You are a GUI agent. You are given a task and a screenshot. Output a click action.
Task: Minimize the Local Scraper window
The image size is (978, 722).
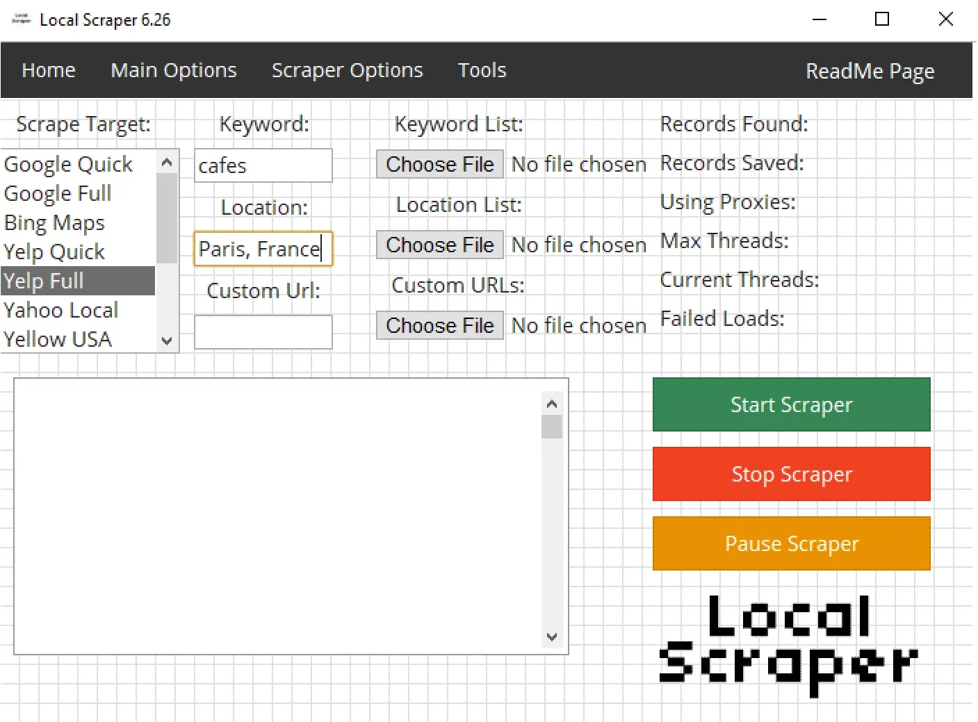(x=820, y=19)
